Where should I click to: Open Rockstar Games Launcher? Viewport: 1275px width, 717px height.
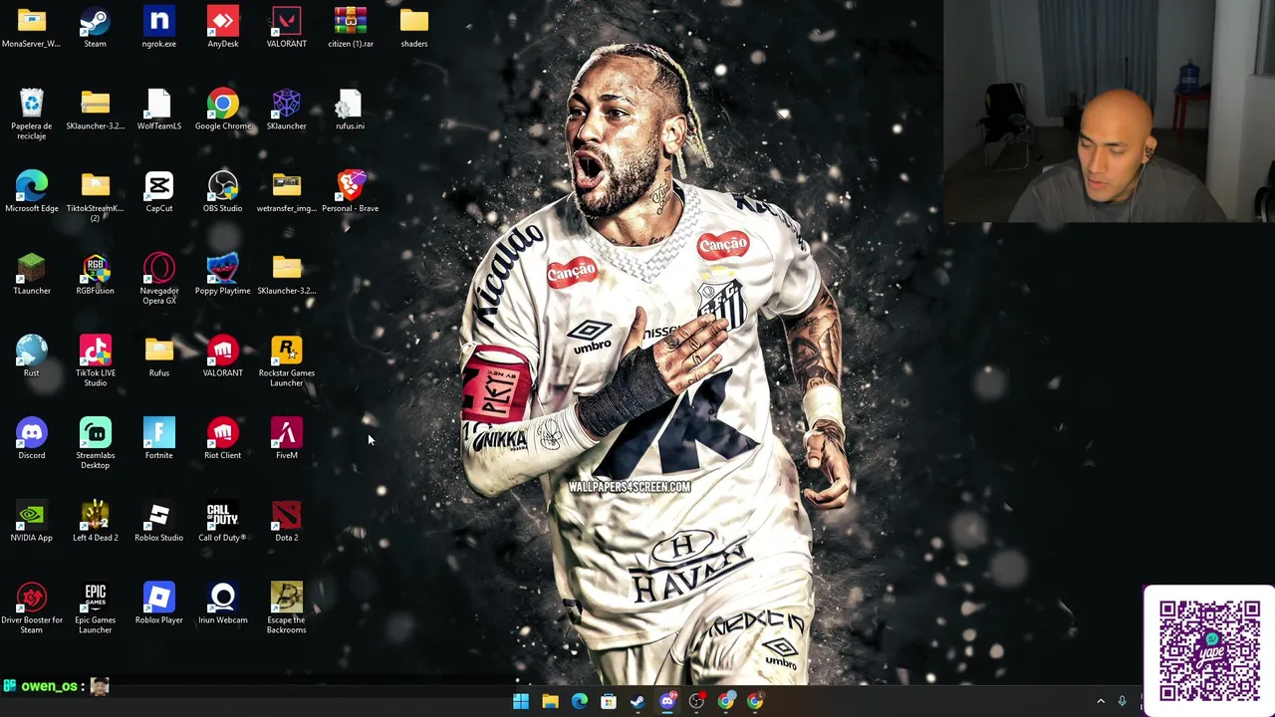pos(286,361)
